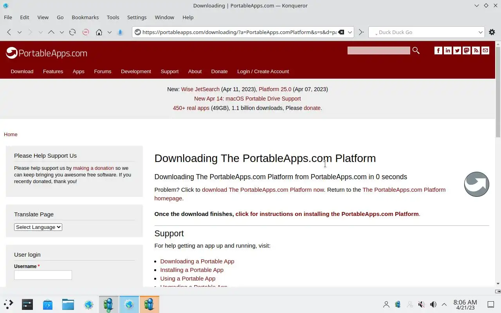The image size is (501, 313).
Task: Open the Bookmarks menu
Action: pos(85,17)
